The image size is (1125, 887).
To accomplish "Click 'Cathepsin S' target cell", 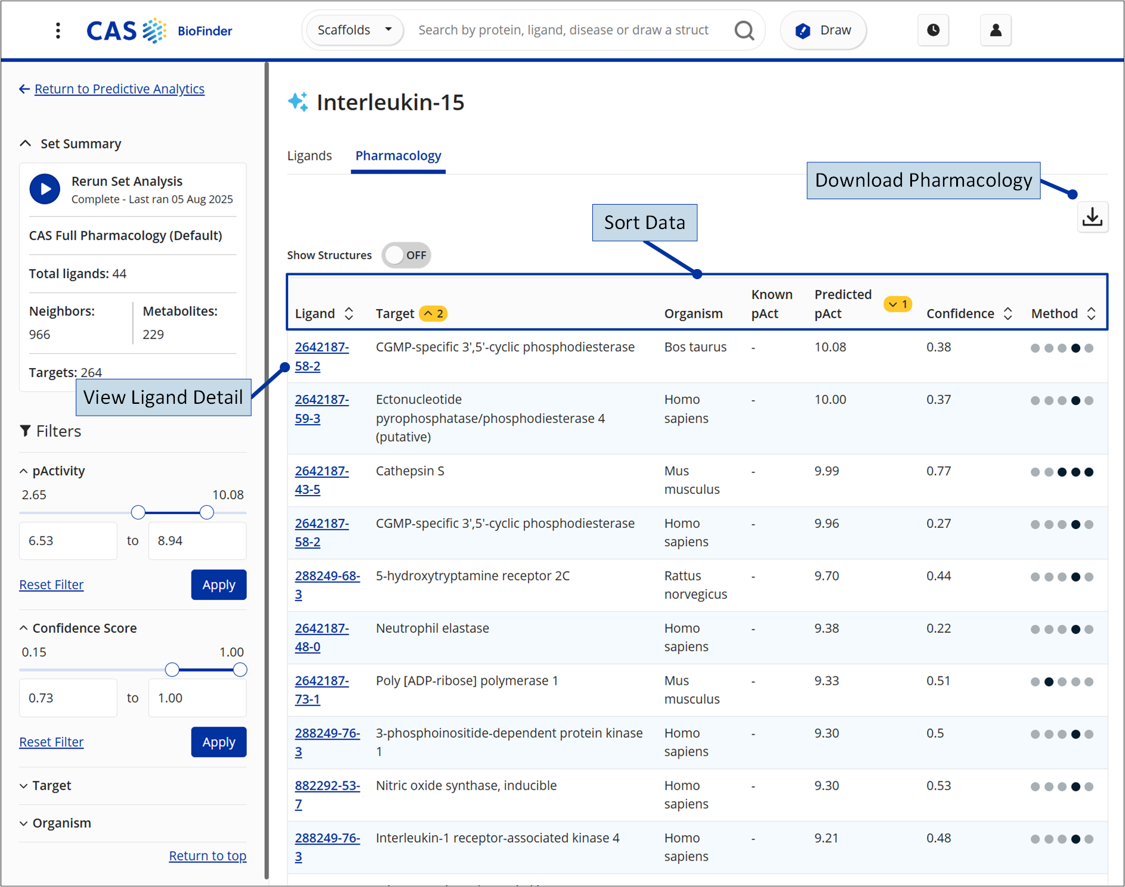I will (410, 471).
